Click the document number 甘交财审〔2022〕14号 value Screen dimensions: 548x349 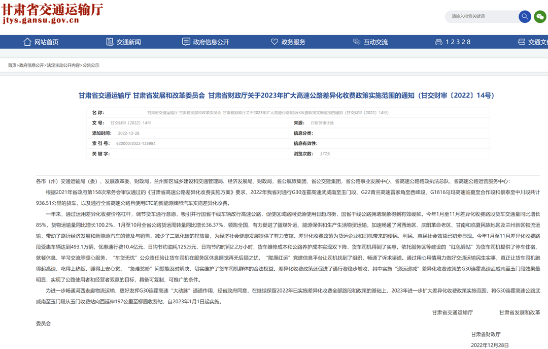(x=131, y=123)
